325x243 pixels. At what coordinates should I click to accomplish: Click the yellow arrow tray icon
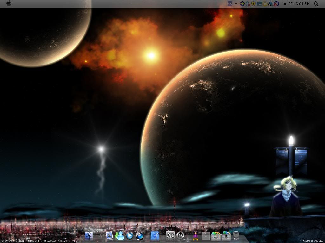[242, 4]
